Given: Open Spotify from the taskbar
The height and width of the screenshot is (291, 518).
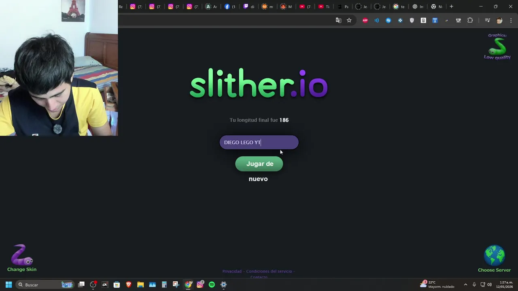Looking at the screenshot, I should point(212,285).
